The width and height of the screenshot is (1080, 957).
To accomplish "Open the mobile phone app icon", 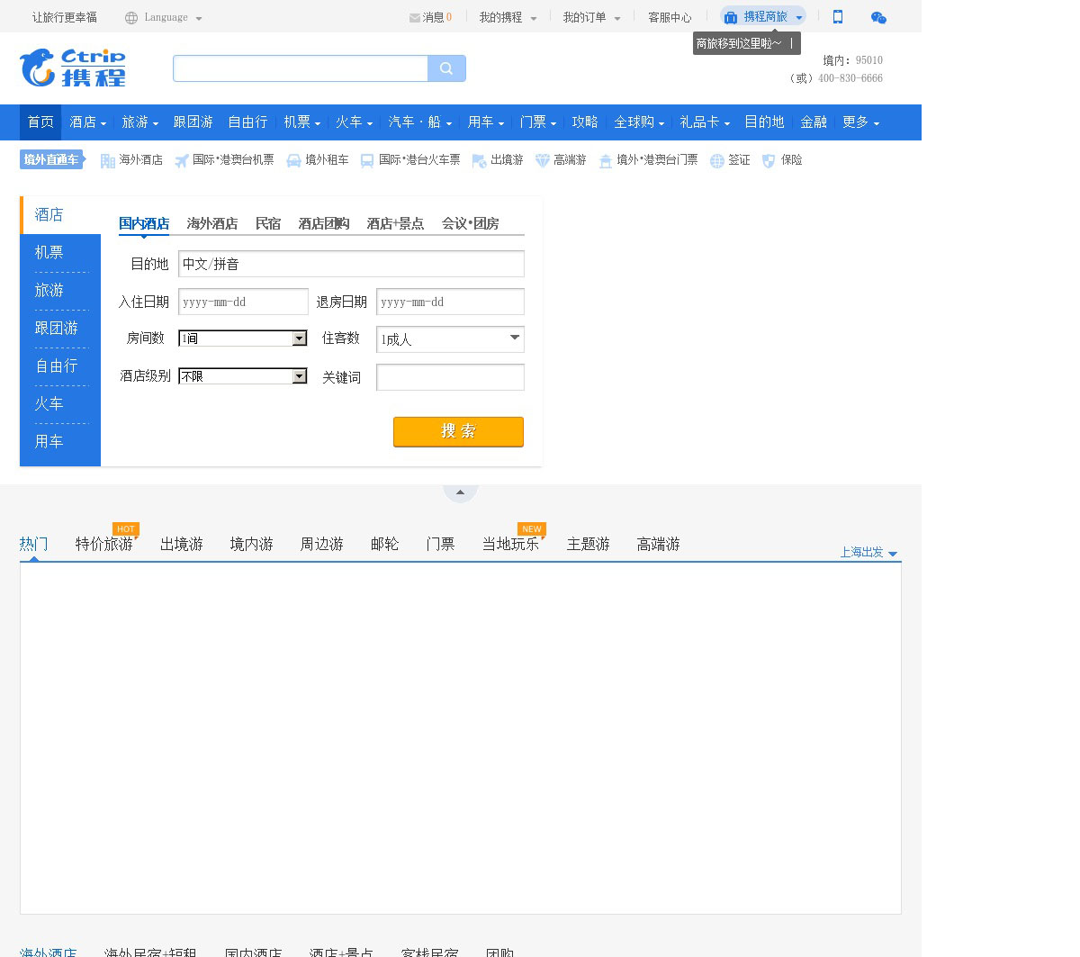I will coord(838,17).
